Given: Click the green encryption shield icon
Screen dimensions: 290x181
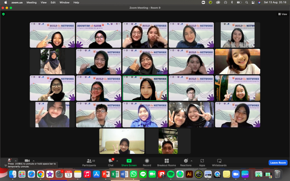Looking at the screenshot, I should [x=3, y=14].
